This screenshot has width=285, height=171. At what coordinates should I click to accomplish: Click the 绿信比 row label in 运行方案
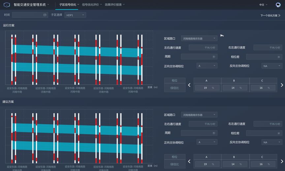(x=175, y=88)
